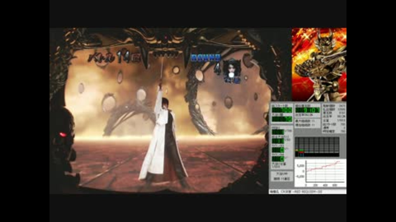Click the blue ROUND label

click(x=205, y=58)
